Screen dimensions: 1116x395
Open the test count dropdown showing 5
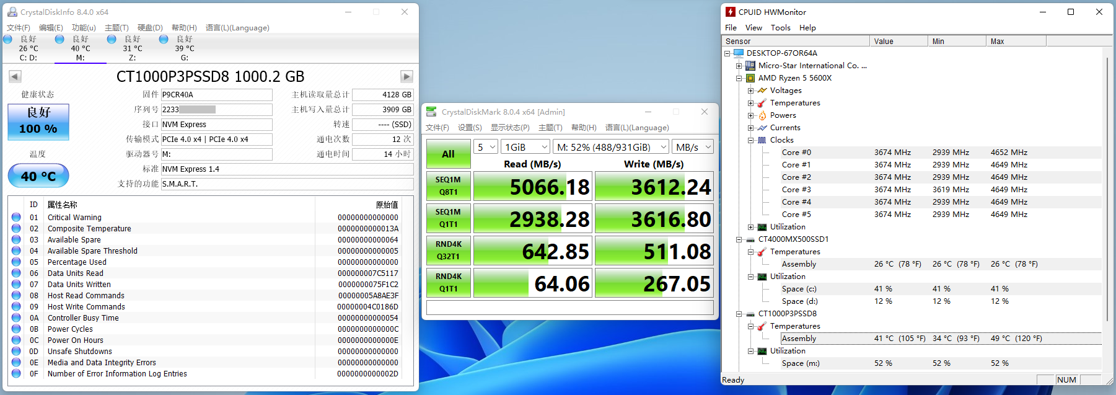coord(486,147)
